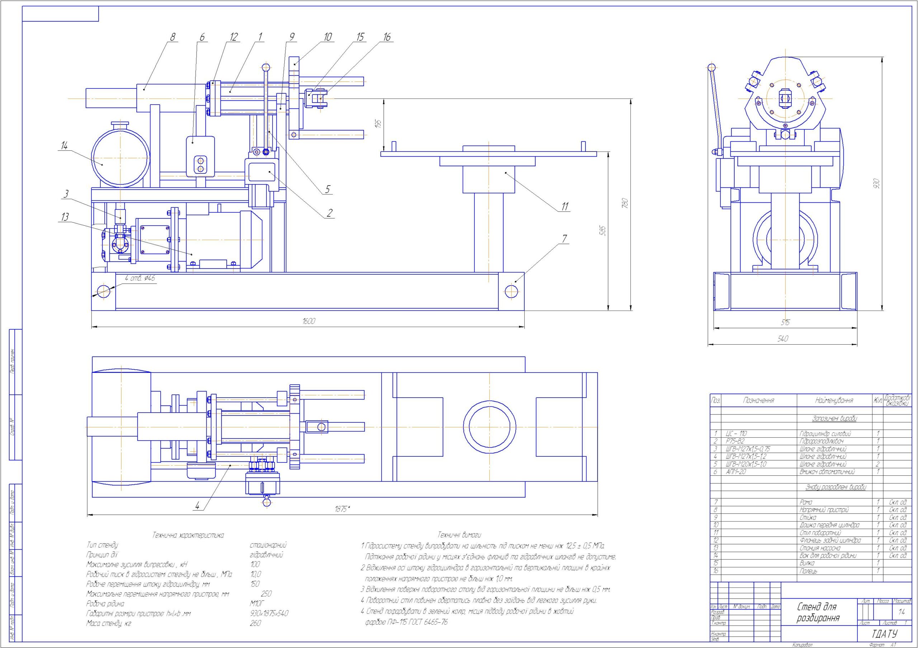Click the "Технічні вимоги" heading
Viewport: 918px width, 648px height.
[x=459, y=534]
